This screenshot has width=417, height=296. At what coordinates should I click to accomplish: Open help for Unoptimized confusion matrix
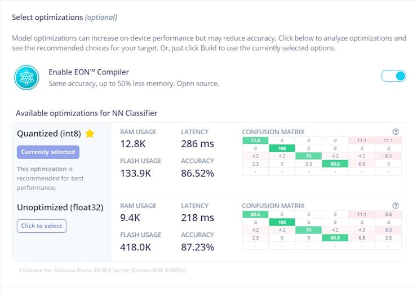[x=396, y=206]
